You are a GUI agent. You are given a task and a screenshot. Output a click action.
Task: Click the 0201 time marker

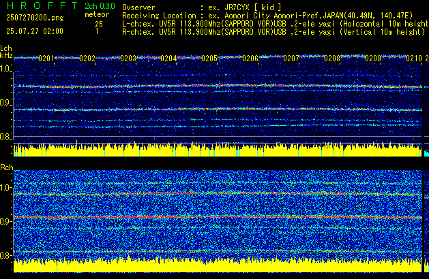46,59
